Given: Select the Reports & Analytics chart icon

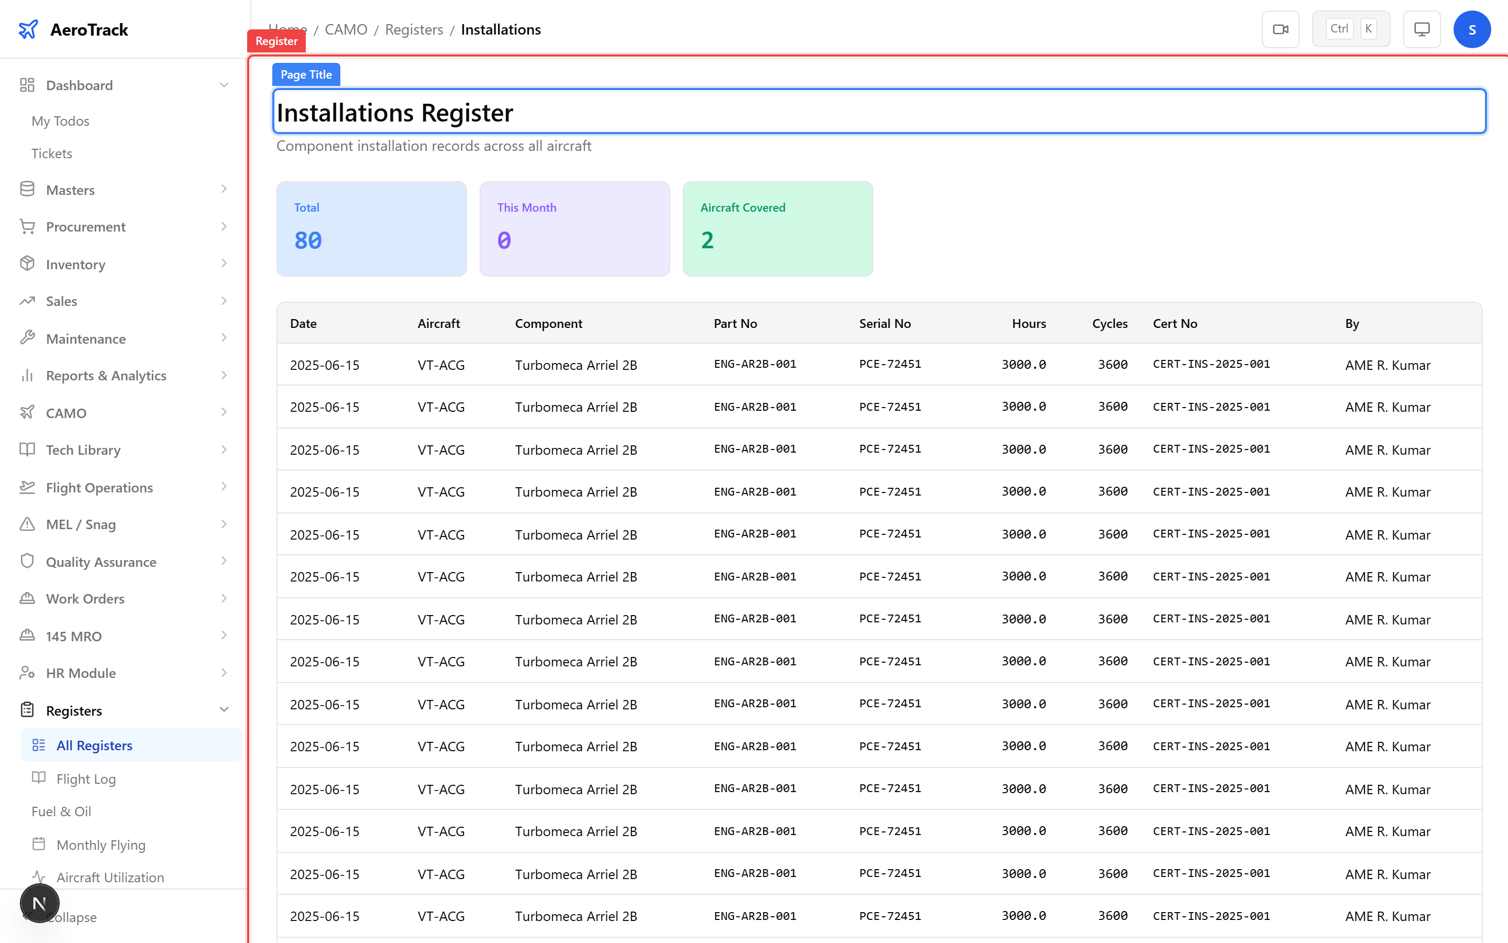Looking at the screenshot, I should [x=27, y=376].
